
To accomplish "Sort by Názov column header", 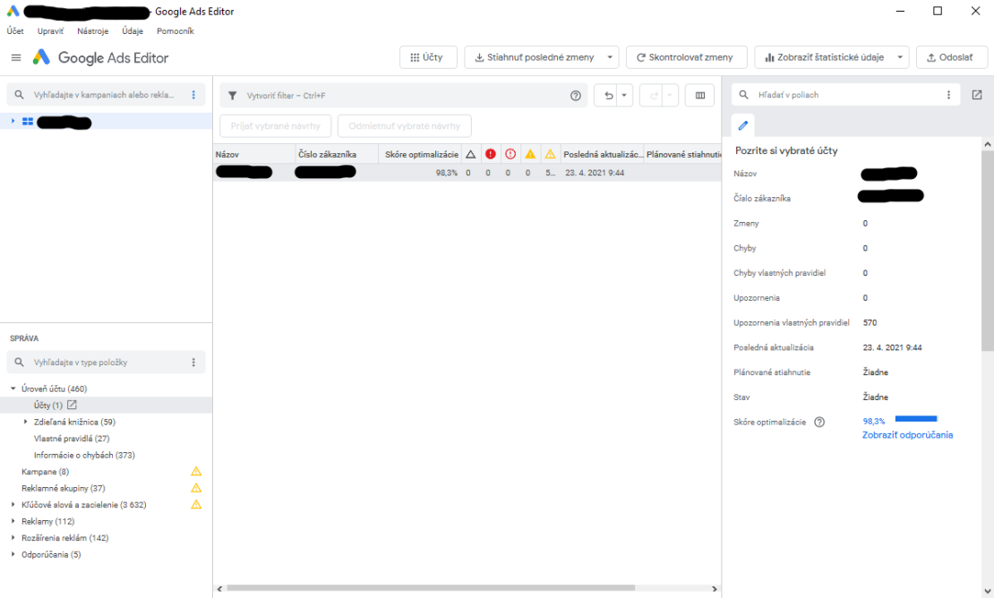I will click(x=254, y=154).
